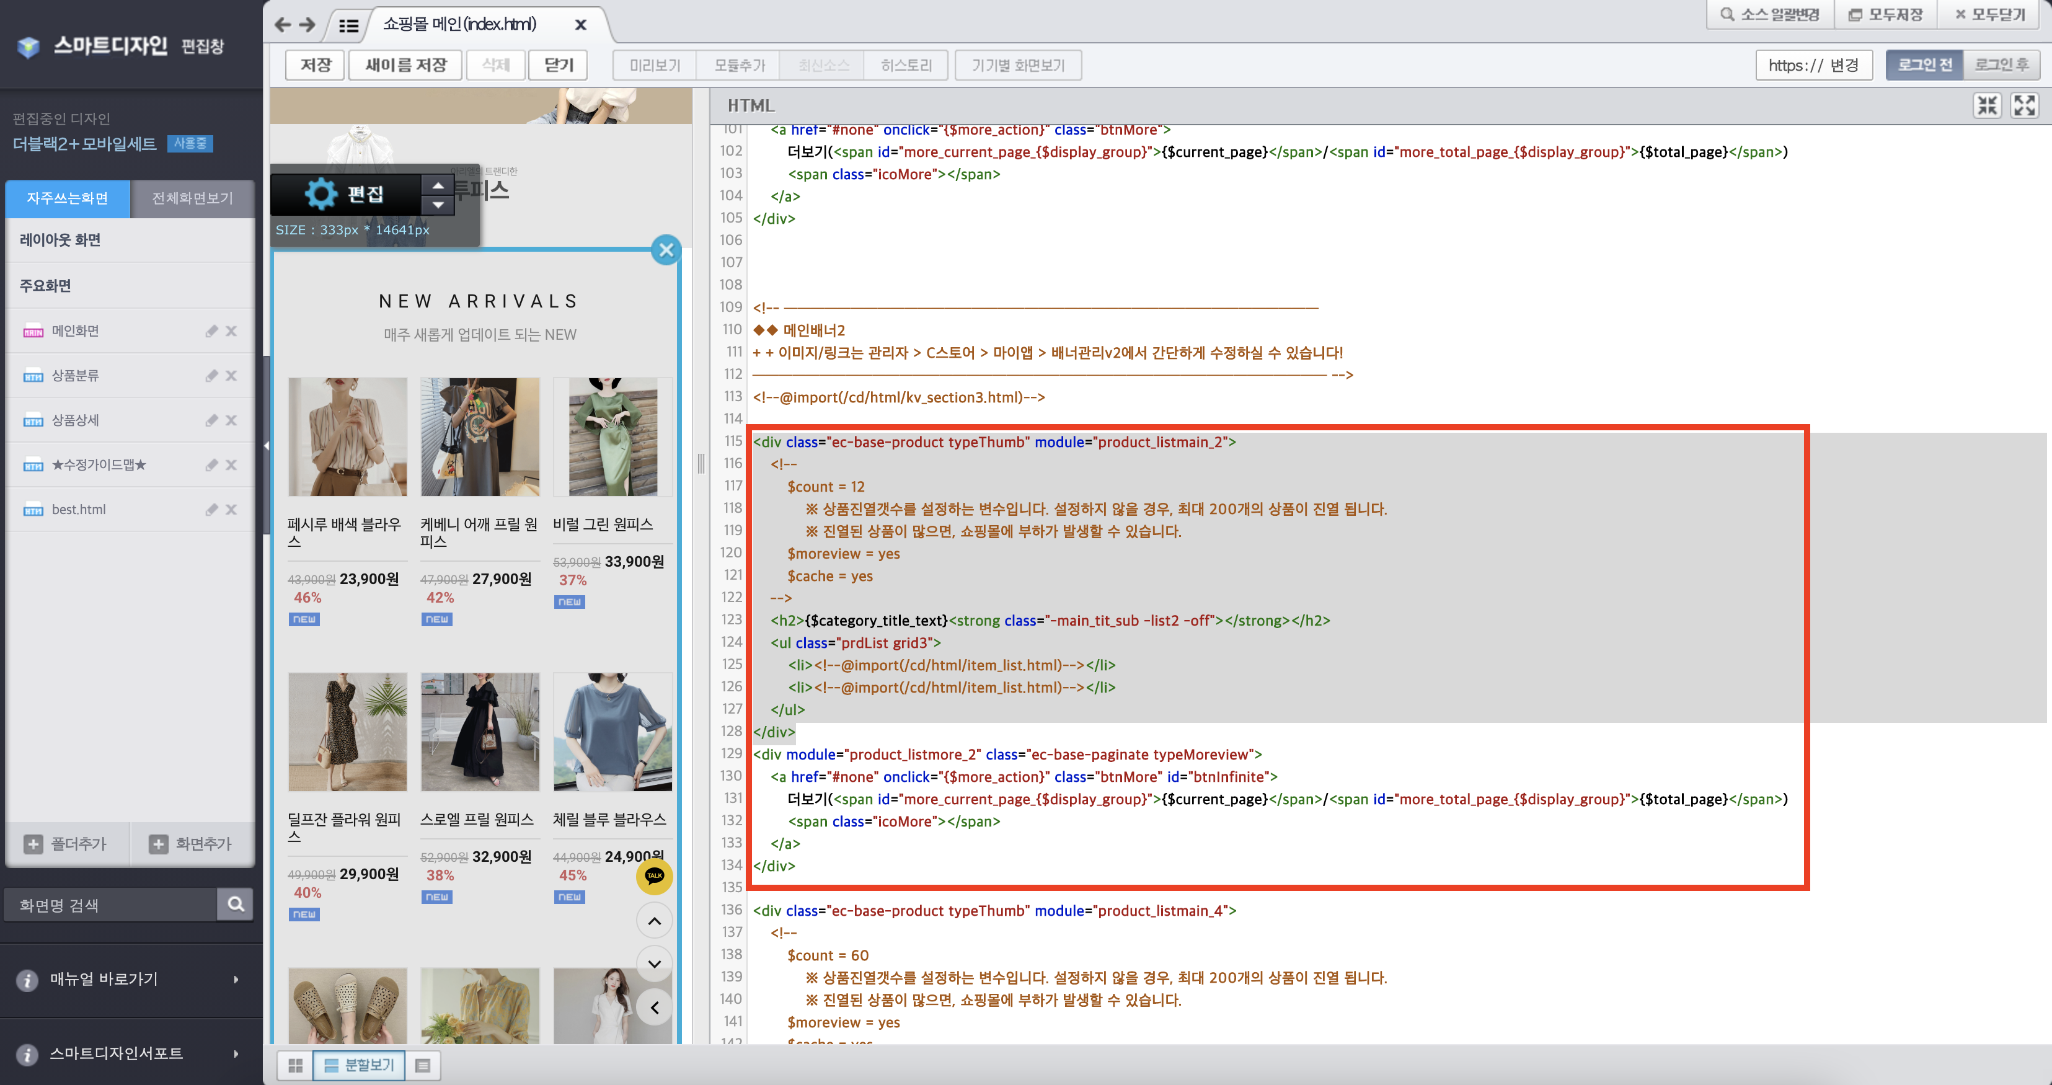Click the 새이름 저장 button
Viewport: 2052px width, 1085px height.
point(405,64)
